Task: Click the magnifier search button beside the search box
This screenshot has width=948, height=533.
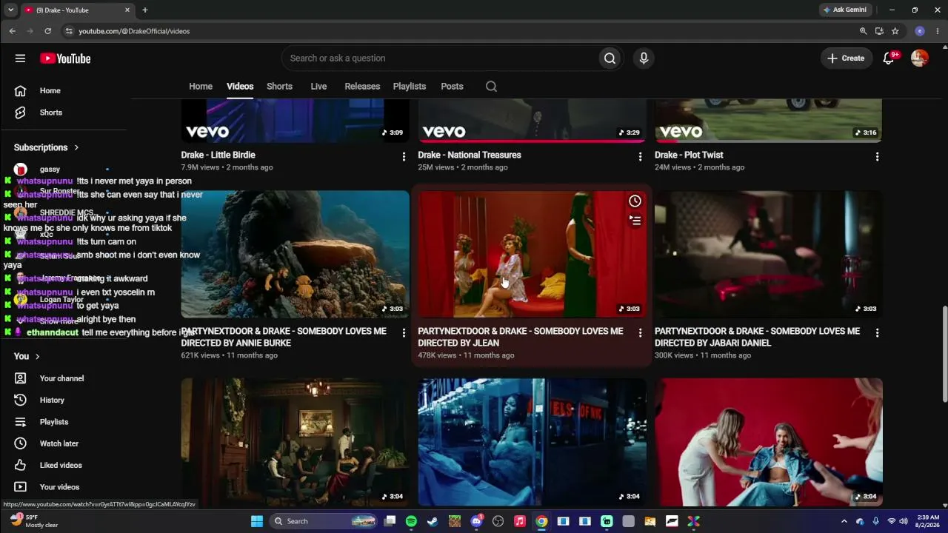Action: pos(610,58)
